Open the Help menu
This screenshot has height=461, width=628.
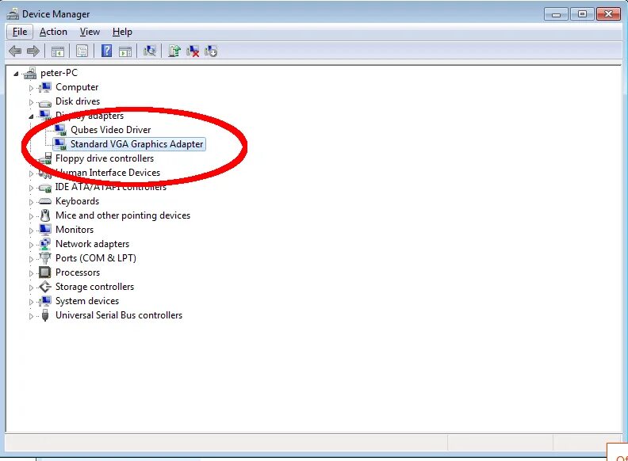coord(122,32)
